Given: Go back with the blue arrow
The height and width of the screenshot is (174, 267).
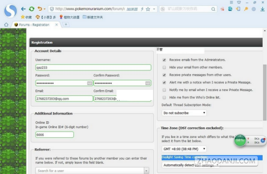Looking at the screenshot, I should coord(23,9).
